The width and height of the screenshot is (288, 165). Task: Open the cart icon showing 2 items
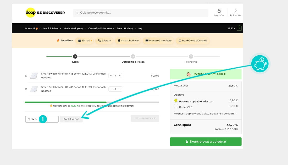coord(239,28)
